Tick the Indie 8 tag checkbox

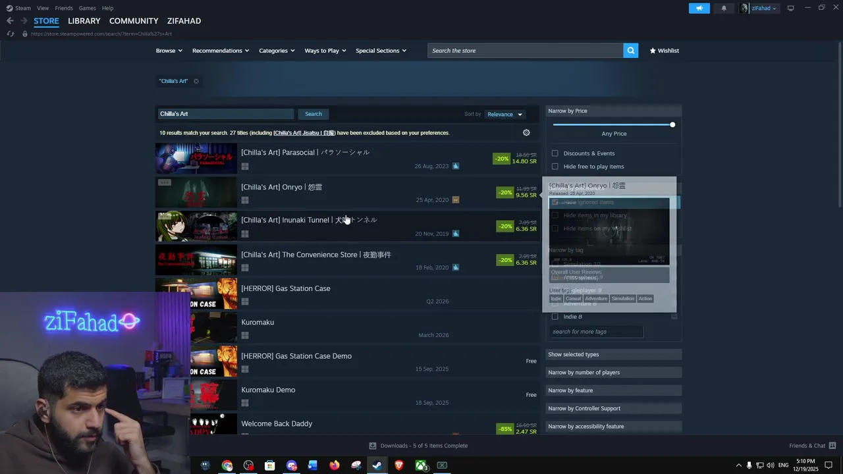[x=555, y=317]
